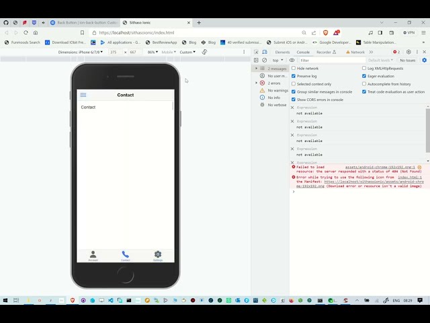Open the Dimensions iPhone 6/7/8 dropdown
Image resolution: width=430 pixels, height=323 pixels.
[81, 52]
